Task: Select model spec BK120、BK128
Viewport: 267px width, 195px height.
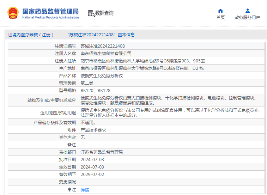Action: [x=95, y=91]
